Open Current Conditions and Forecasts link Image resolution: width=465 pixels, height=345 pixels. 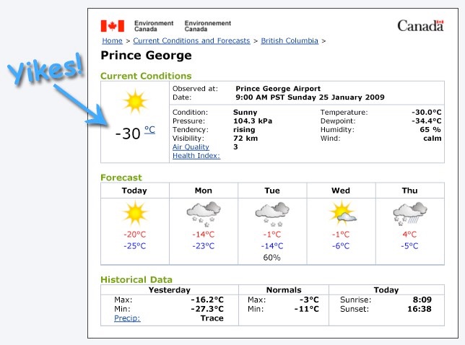point(191,41)
